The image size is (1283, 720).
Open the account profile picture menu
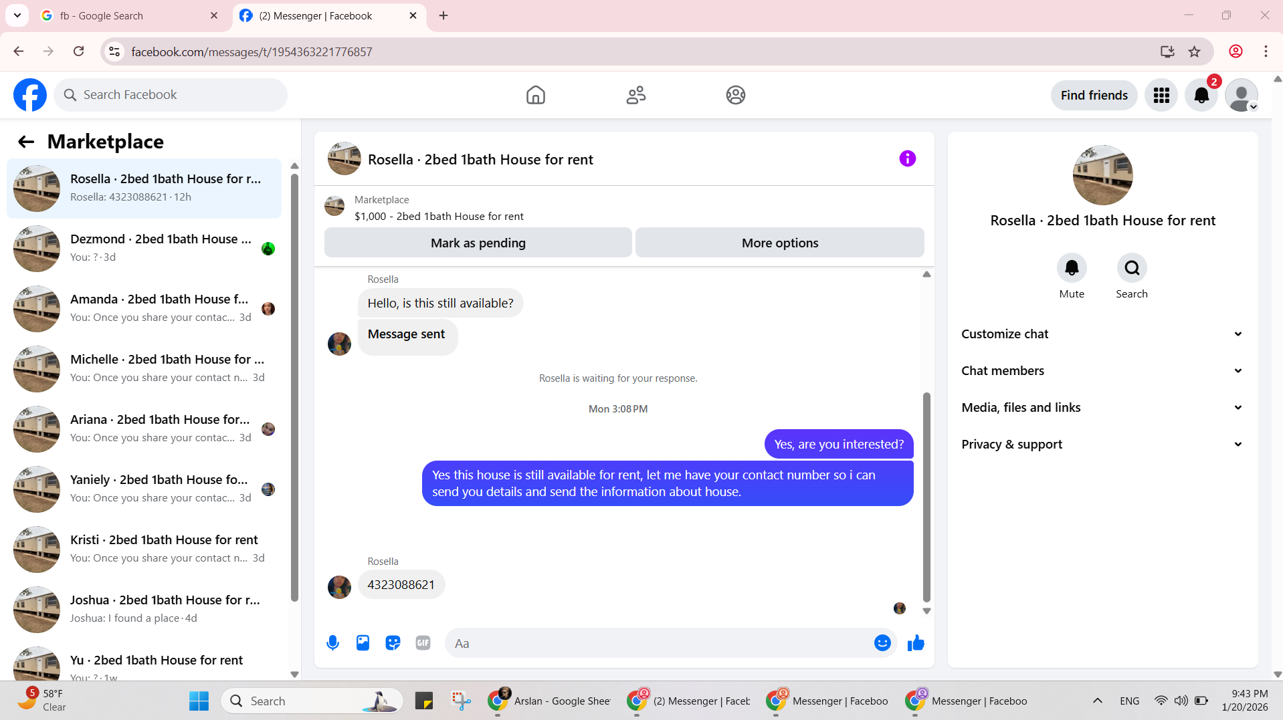pyautogui.click(x=1242, y=95)
